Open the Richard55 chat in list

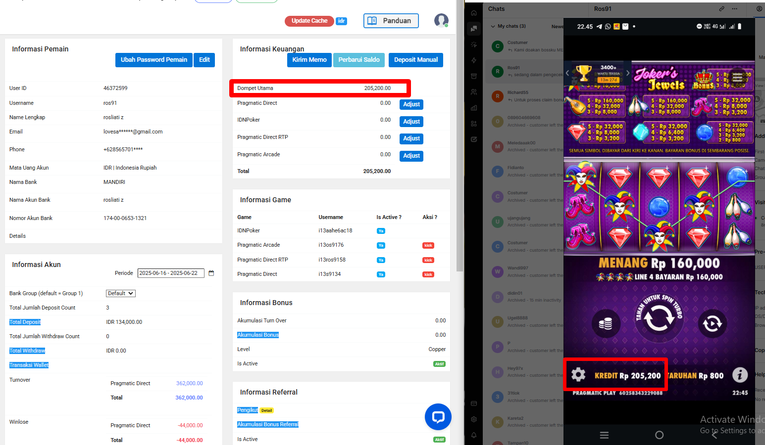pos(523,96)
